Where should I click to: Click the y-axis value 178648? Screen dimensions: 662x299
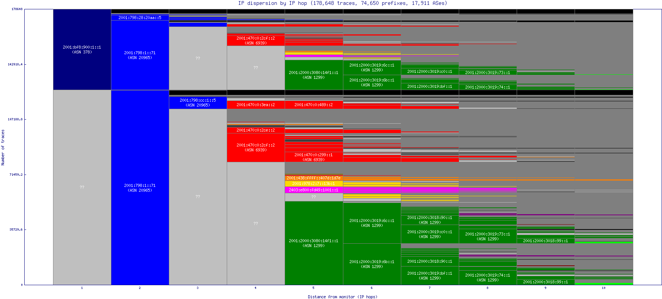(x=17, y=9)
